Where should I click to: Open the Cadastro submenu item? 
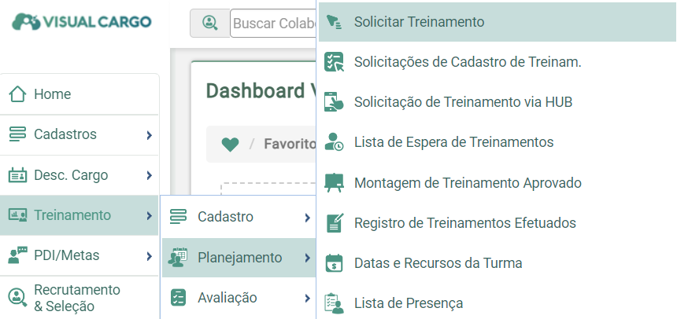(x=239, y=217)
